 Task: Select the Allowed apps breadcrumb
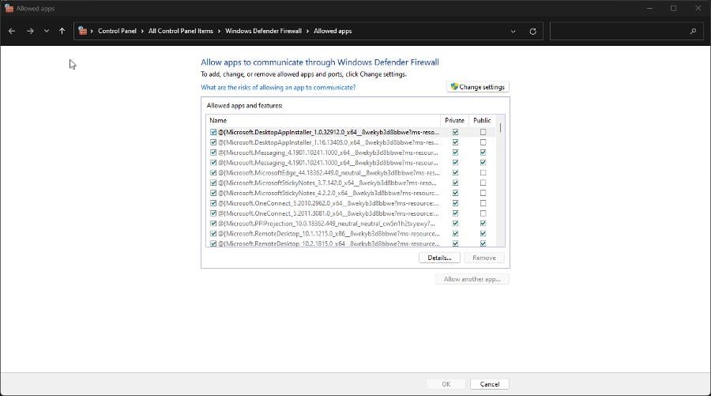(333, 31)
